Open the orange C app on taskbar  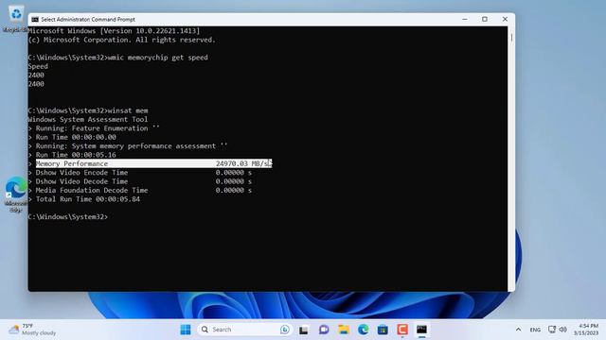(402, 330)
